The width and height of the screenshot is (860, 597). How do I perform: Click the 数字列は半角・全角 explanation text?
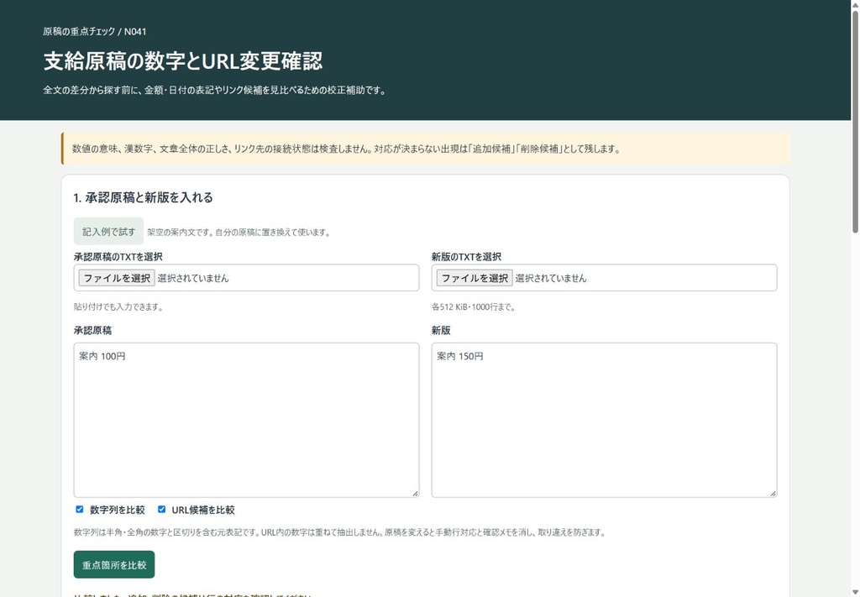[x=339, y=532]
